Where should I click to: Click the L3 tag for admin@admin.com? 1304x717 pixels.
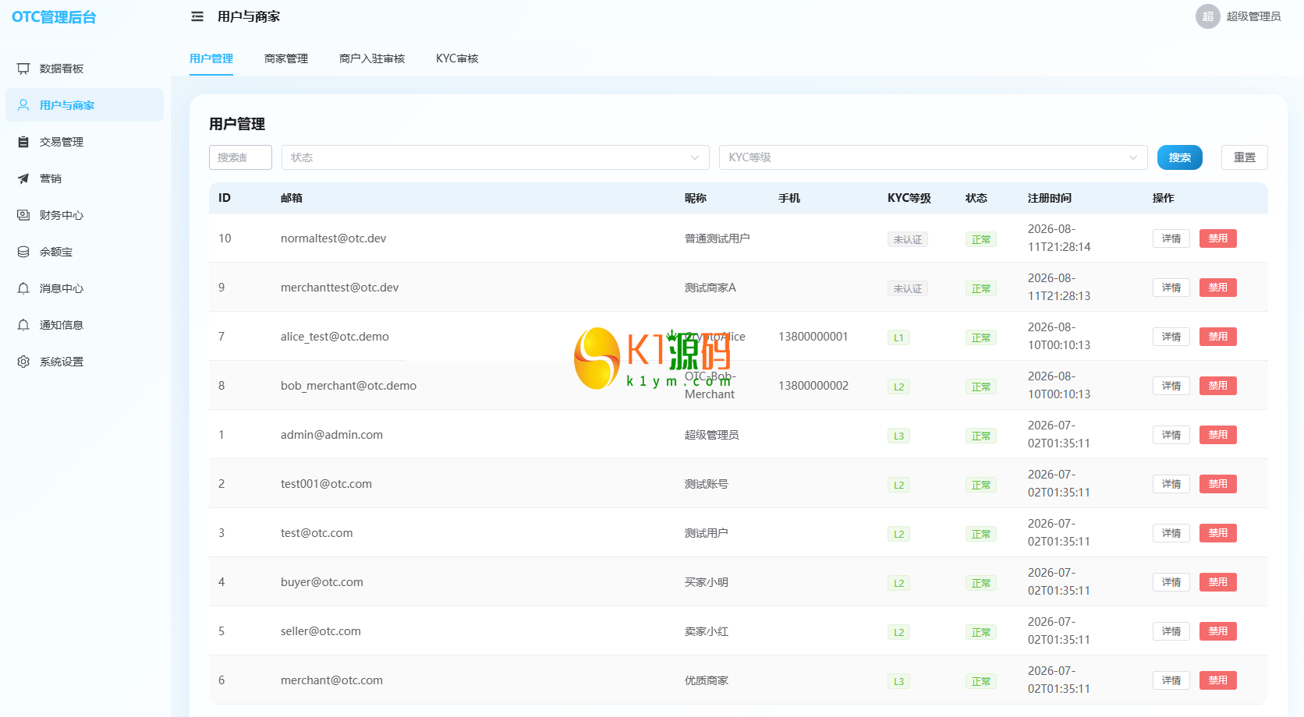898,436
